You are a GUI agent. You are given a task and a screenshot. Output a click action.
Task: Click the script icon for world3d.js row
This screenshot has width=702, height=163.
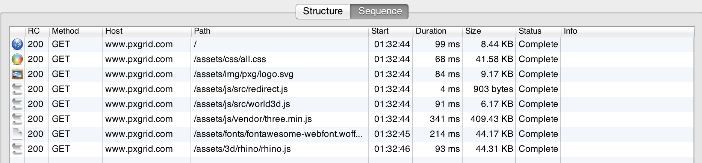point(17,104)
